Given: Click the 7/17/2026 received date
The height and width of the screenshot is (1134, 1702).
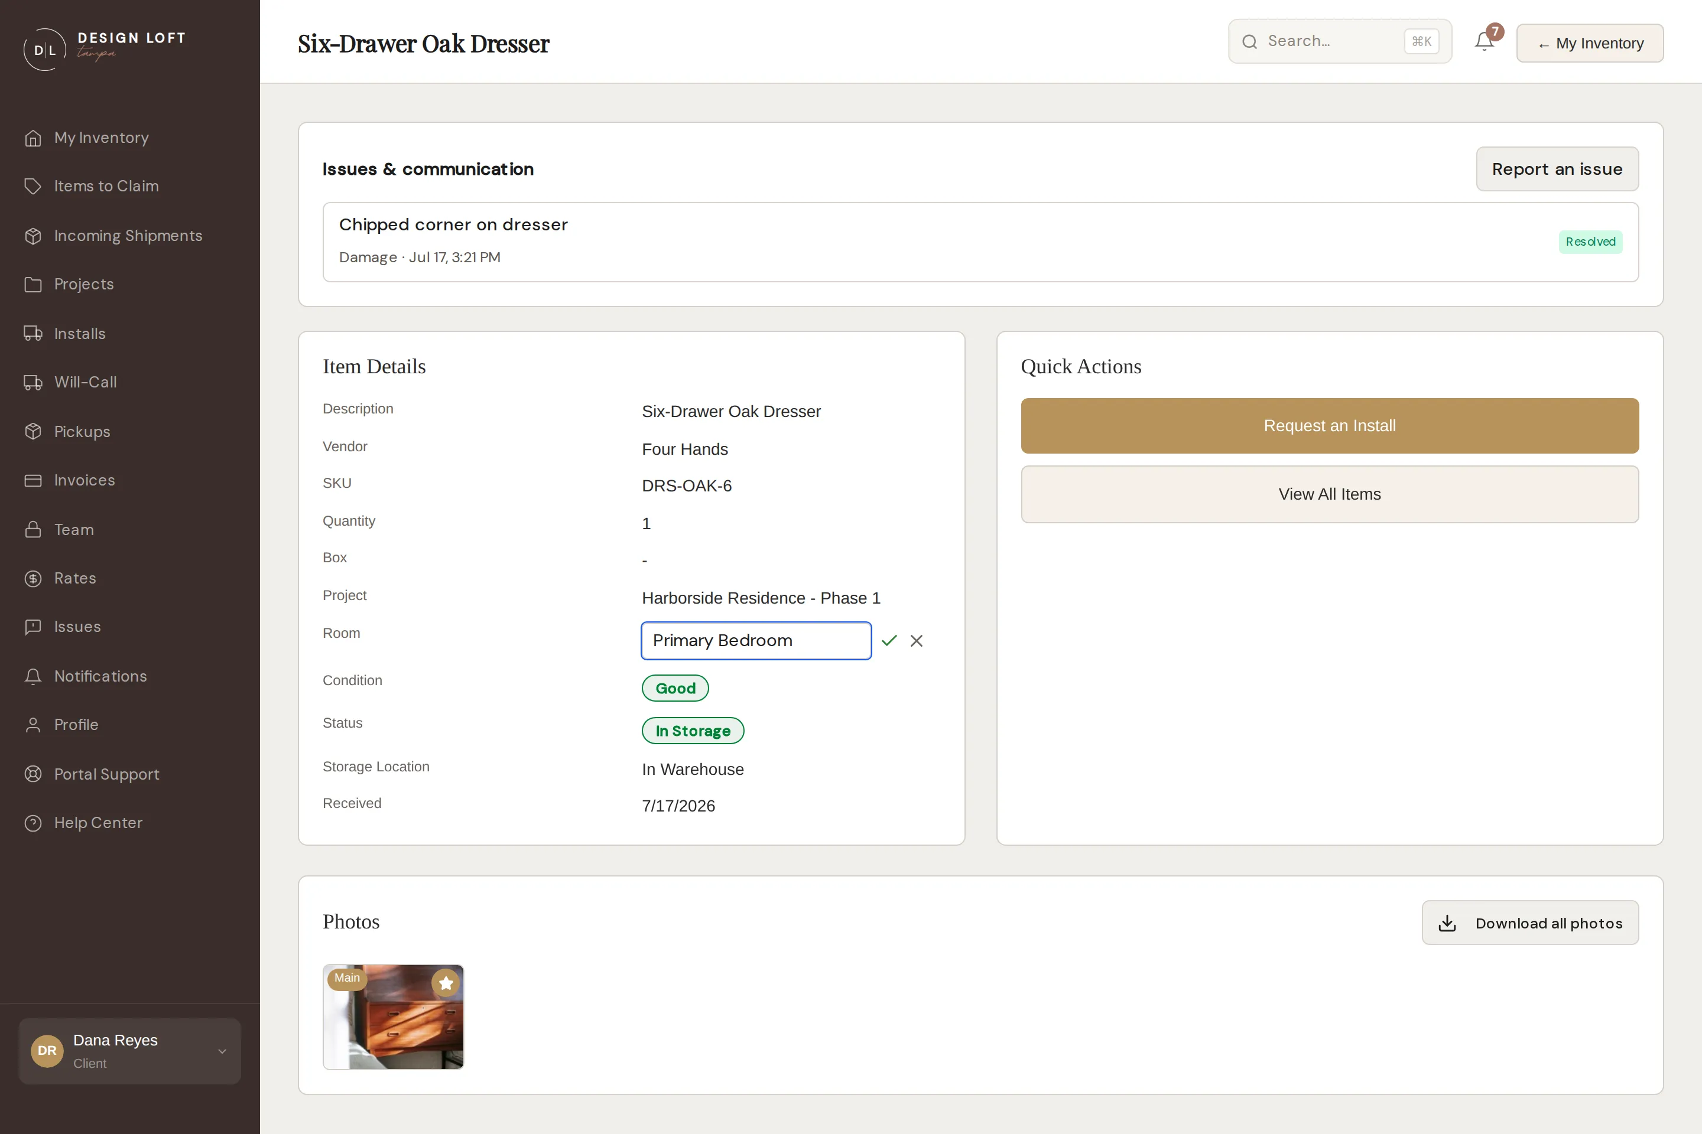Looking at the screenshot, I should (x=678, y=806).
